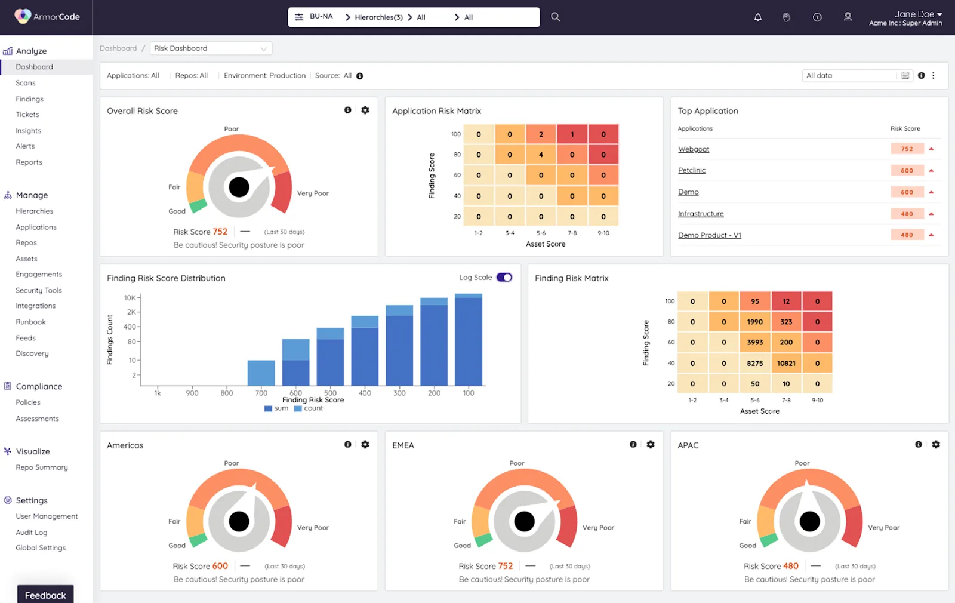
Task: Open the All data date range field
Action: [x=857, y=76]
